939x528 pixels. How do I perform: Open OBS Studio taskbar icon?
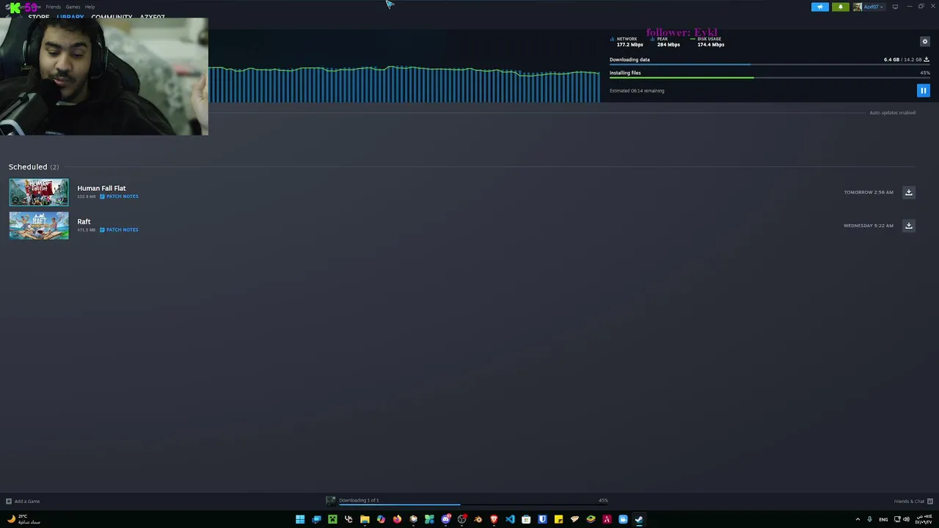(461, 519)
